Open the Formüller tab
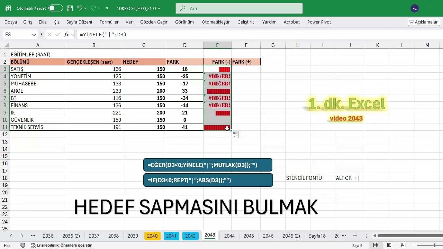The width and height of the screenshot is (443, 249). pos(109,22)
